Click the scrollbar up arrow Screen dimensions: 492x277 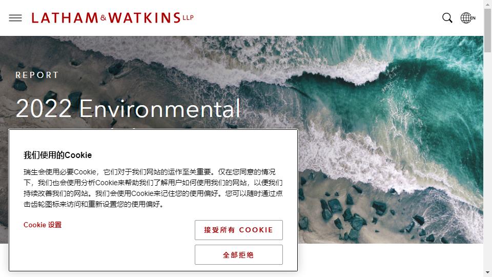point(487,5)
